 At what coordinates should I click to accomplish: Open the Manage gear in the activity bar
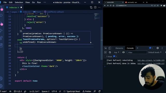tap(1, 86)
